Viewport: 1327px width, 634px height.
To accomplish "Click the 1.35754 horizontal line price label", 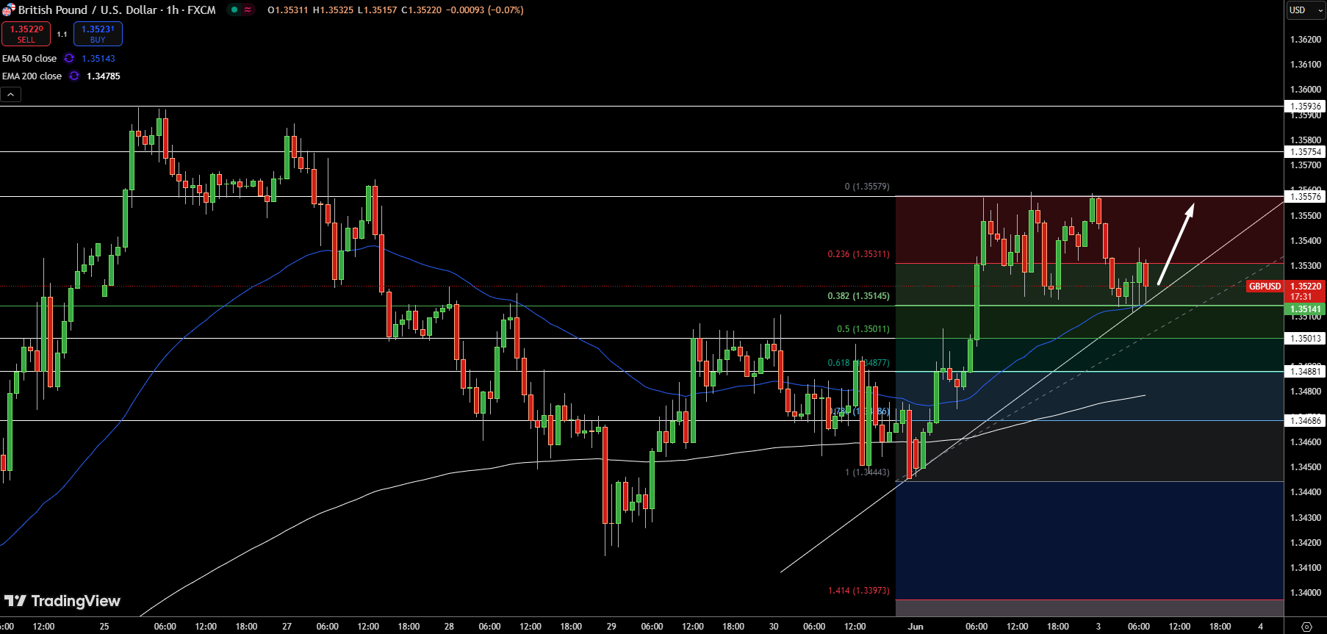I will click(x=1306, y=152).
